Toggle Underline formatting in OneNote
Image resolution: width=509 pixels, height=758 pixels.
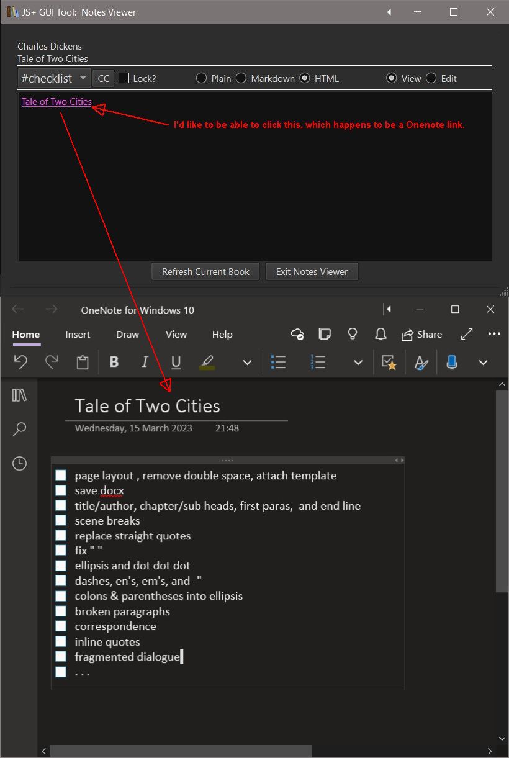click(176, 363)
